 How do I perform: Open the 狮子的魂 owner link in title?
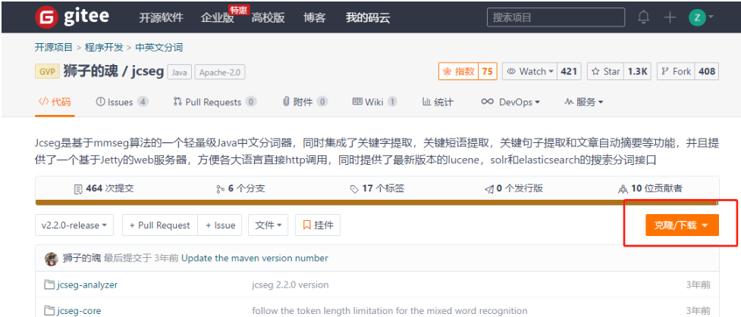(90, 72)
